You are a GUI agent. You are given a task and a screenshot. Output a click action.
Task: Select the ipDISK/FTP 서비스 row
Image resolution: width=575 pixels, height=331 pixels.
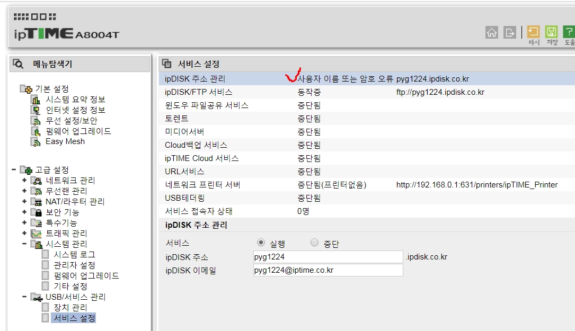(367, 92)
